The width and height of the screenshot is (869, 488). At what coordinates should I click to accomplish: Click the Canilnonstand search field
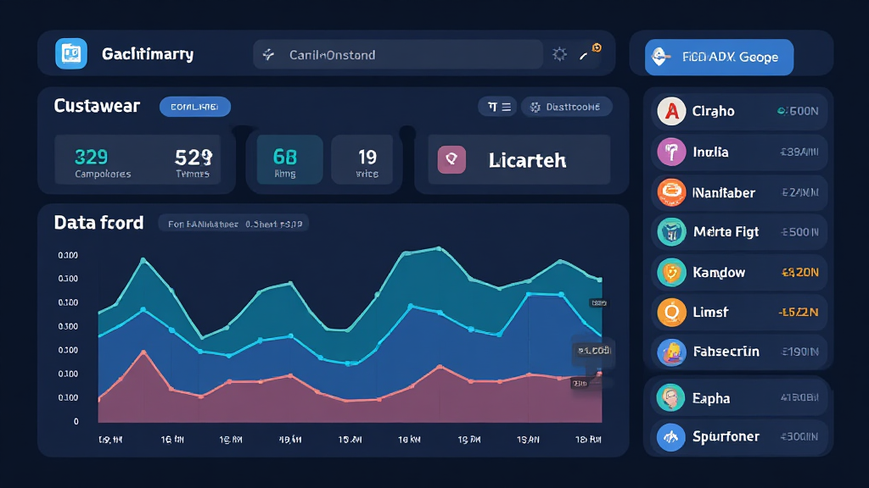(x=397, y=55)
